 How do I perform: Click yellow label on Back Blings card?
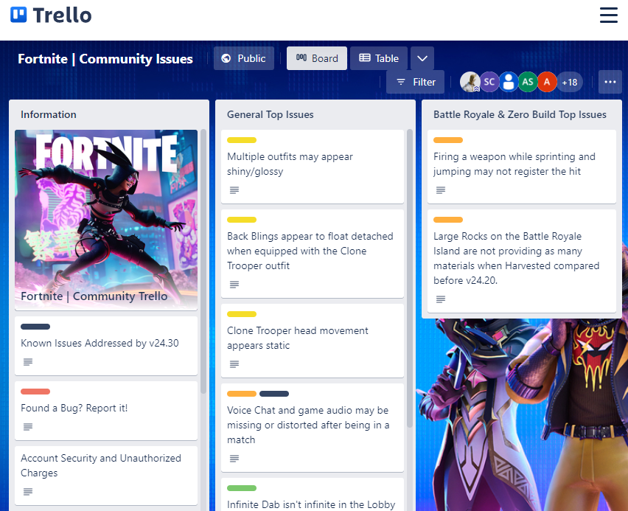pos(242,220)
